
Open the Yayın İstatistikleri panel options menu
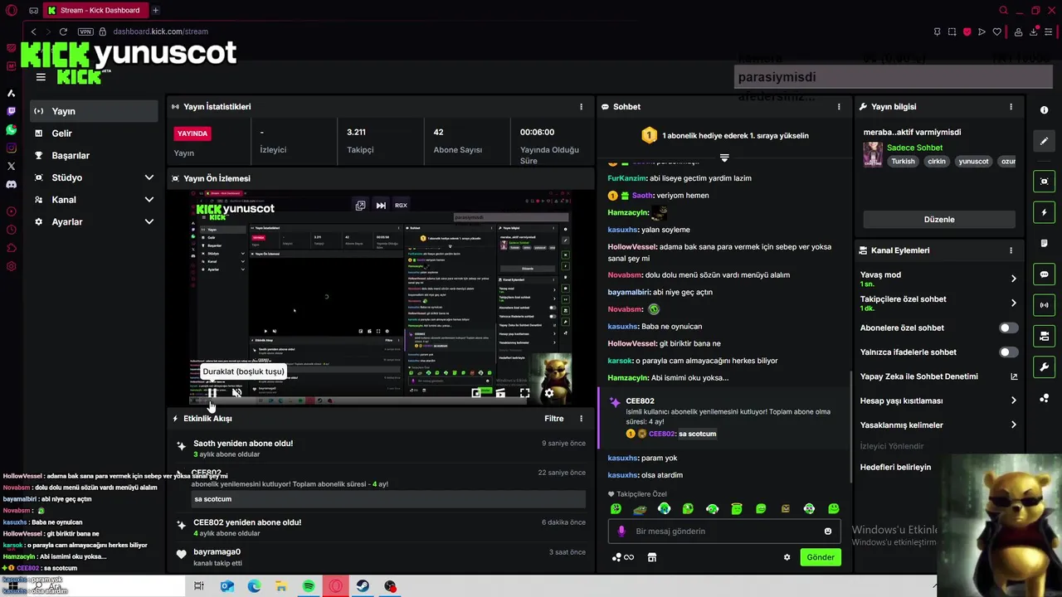tap(581, 107)
